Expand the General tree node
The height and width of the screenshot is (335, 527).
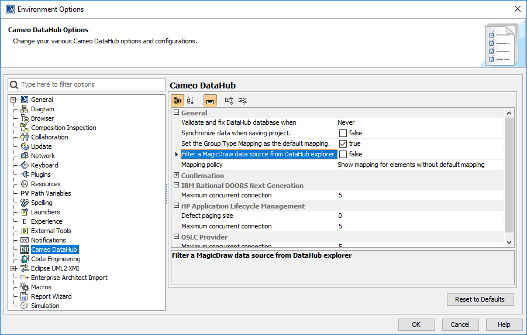(13, 100)
